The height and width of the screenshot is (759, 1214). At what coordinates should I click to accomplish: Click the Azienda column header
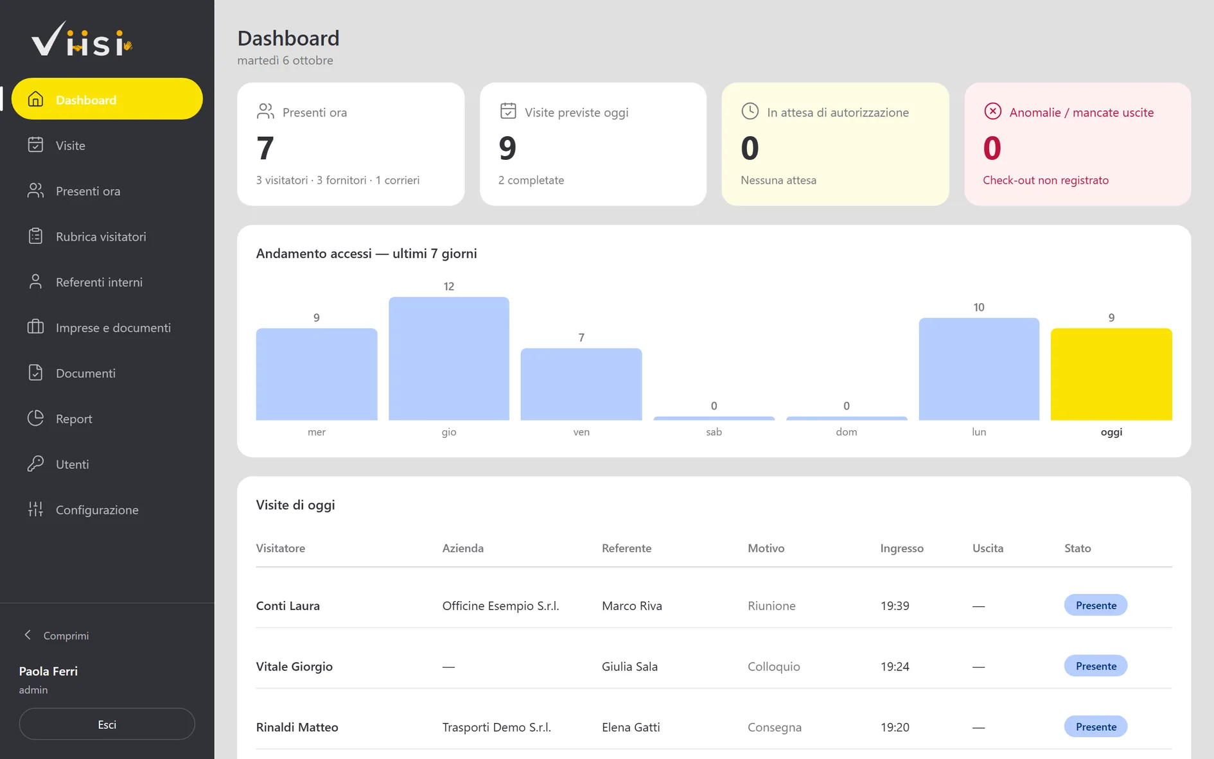[x=463, y=548]
